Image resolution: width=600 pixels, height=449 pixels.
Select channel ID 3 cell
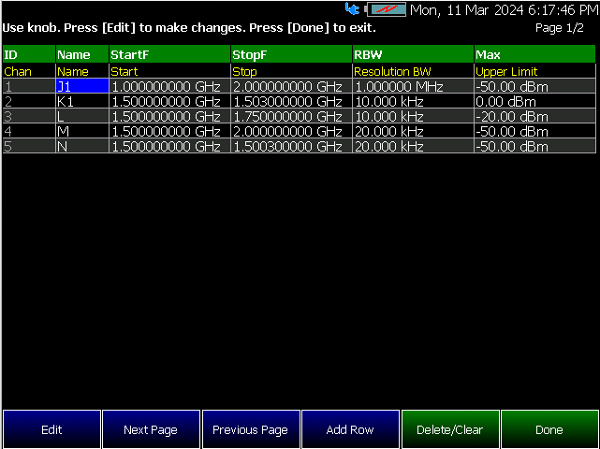(29, 116)
